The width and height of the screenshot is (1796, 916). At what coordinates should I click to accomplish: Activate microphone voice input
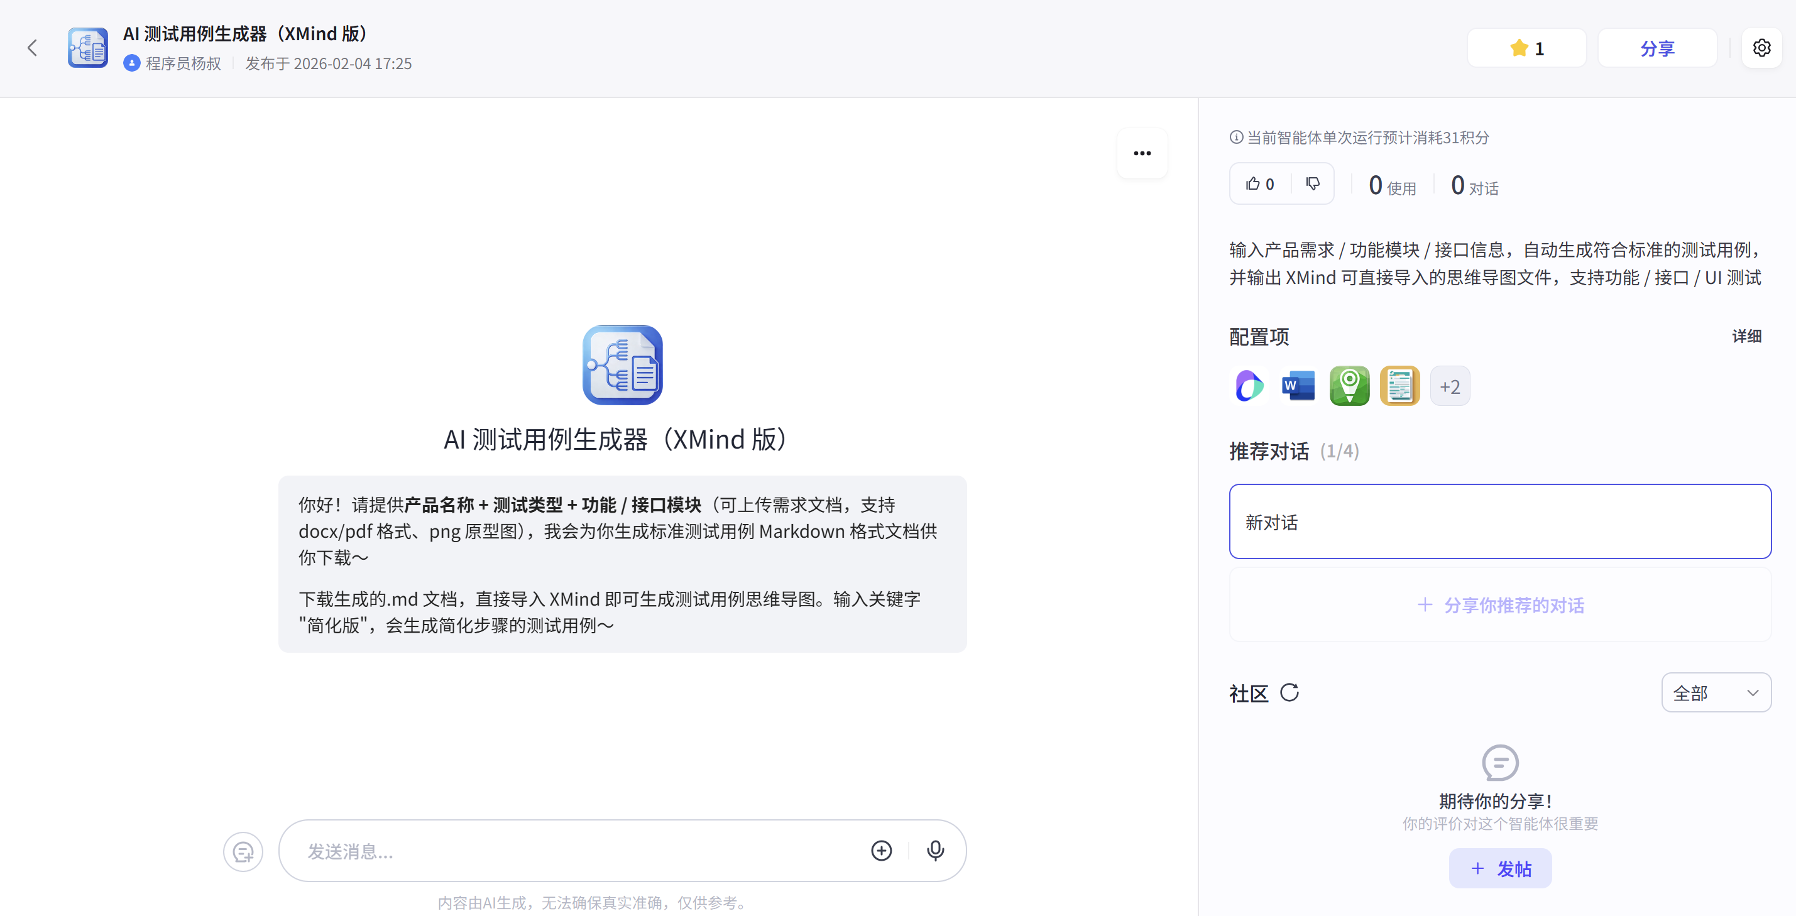point(936,851)
